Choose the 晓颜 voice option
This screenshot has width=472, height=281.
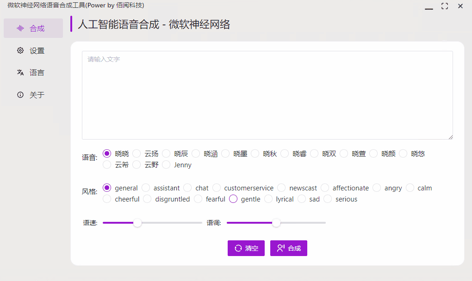(x=373, y=153)
